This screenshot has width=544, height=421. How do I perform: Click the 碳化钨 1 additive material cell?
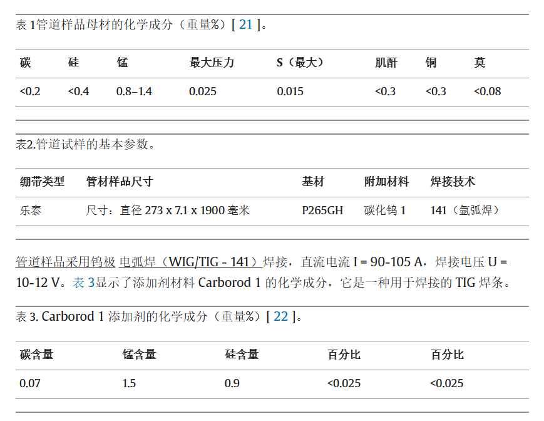[x=385, y=210]
